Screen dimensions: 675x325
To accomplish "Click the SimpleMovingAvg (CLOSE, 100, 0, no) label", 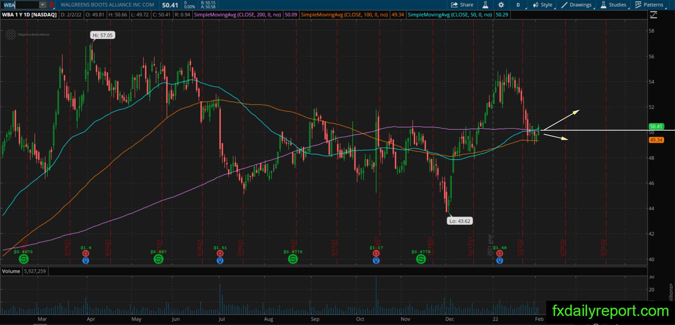I will coord(345,15).
